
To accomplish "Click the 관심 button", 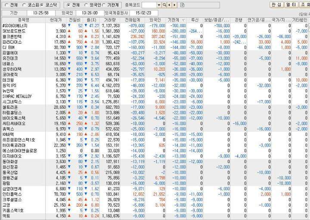I will [x=276, y=5].
